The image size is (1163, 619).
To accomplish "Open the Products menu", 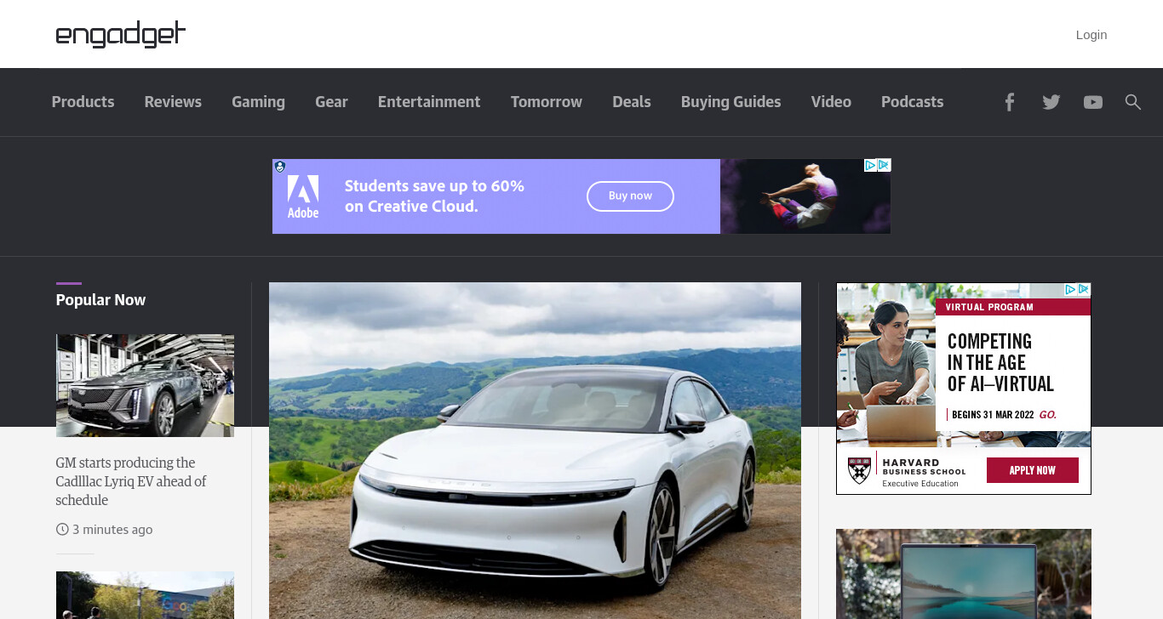I will pos(83,102).
